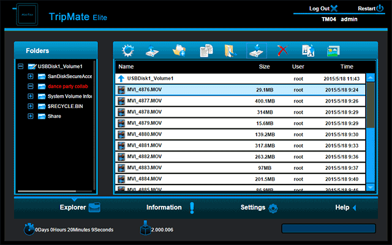Click the rename (B A) icon

pyautogui.click(x=308, y=51)
